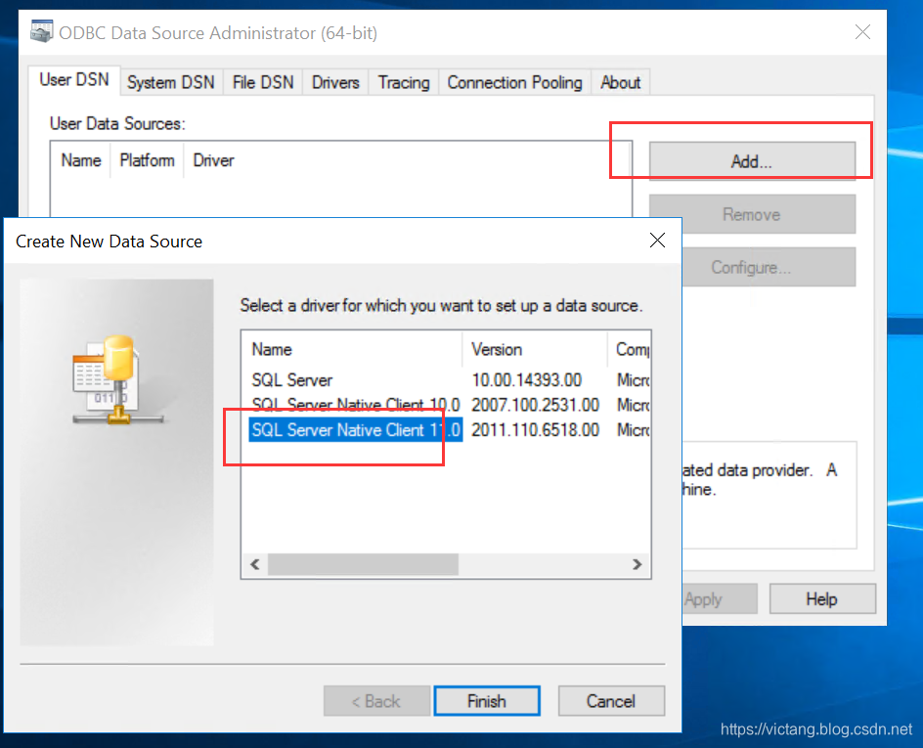Click the driver list left scroll arrow

[255, 564]
